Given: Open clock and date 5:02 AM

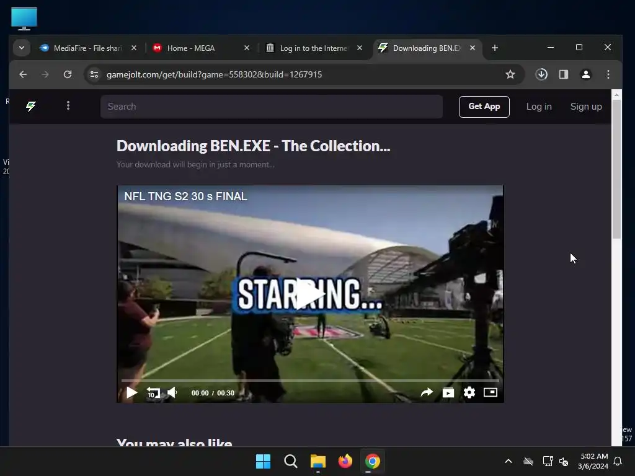Looking at the screenshot, I should click(x=593, y=461).
